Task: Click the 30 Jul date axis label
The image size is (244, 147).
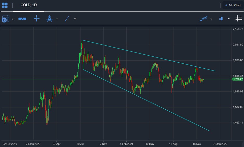Action: click(80, 143)
